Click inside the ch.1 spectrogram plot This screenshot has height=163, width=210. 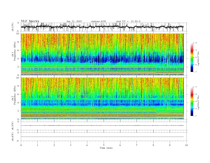tap(102, 54)
